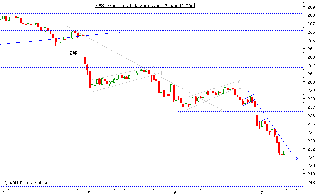
Task: Click price level 269 on the axis
Action: (x=311, y=7)
